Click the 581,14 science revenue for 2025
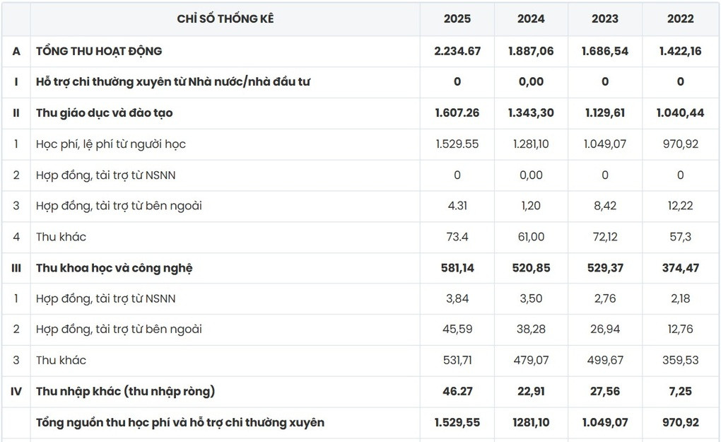Screen dimensions: 721x442 pyautogui.click(x=457, y=268)
